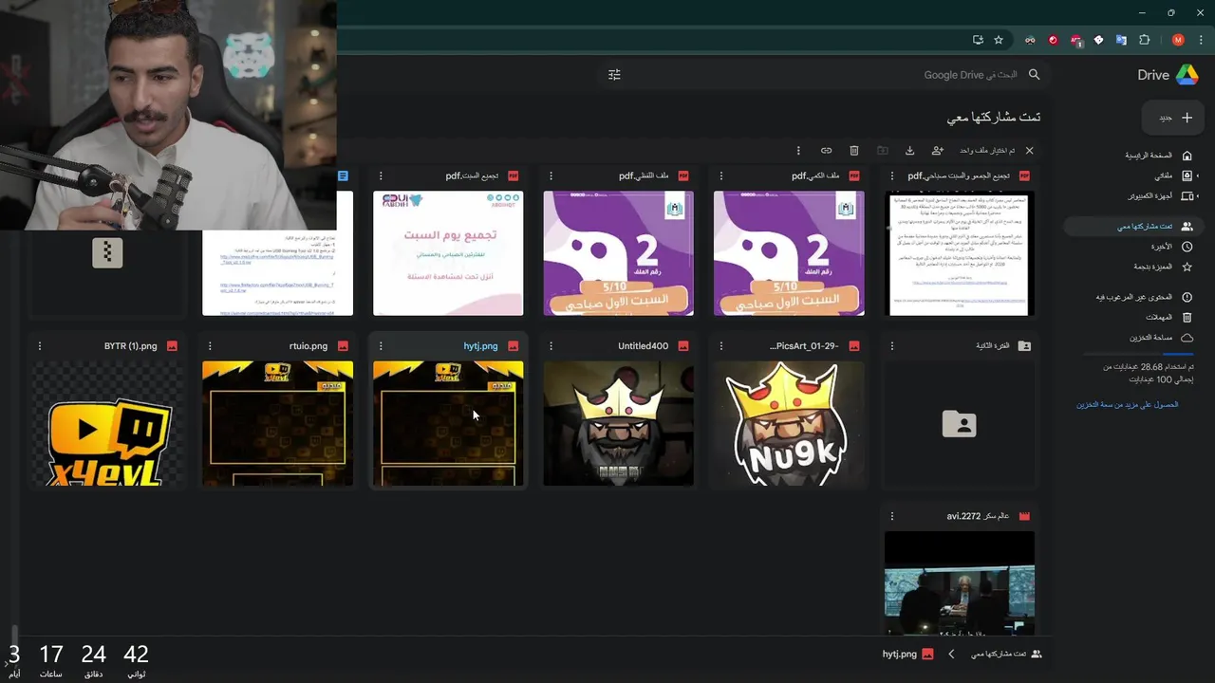Select the ملف اللفظي.pdf thumbnail
This screenshot has height=683, width=1215.
(619, 253)
